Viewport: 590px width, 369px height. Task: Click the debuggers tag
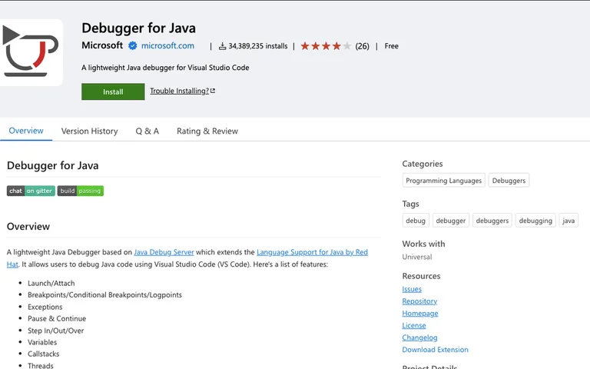(x=492, y=221)
